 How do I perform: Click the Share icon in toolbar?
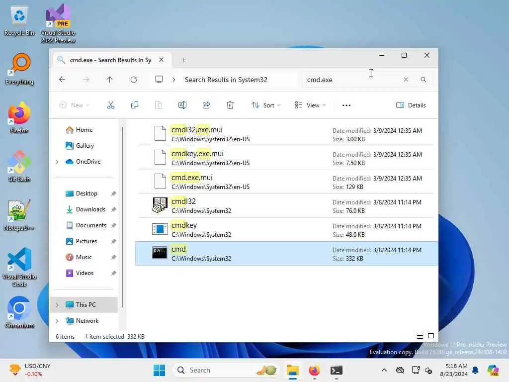206,105
